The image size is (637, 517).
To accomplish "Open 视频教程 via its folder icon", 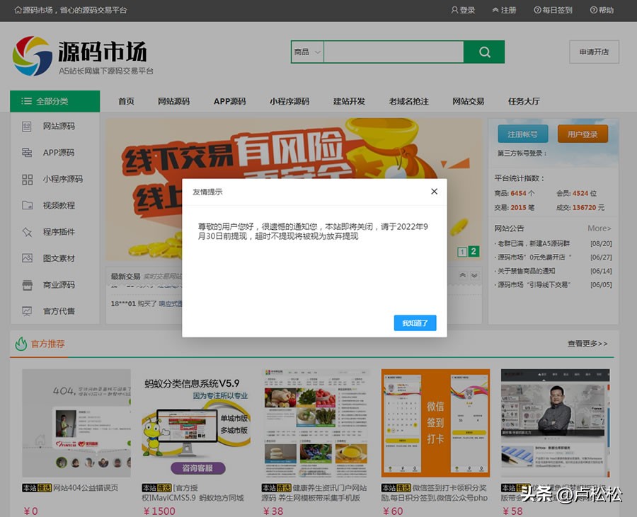I will [x=26, y=205].
